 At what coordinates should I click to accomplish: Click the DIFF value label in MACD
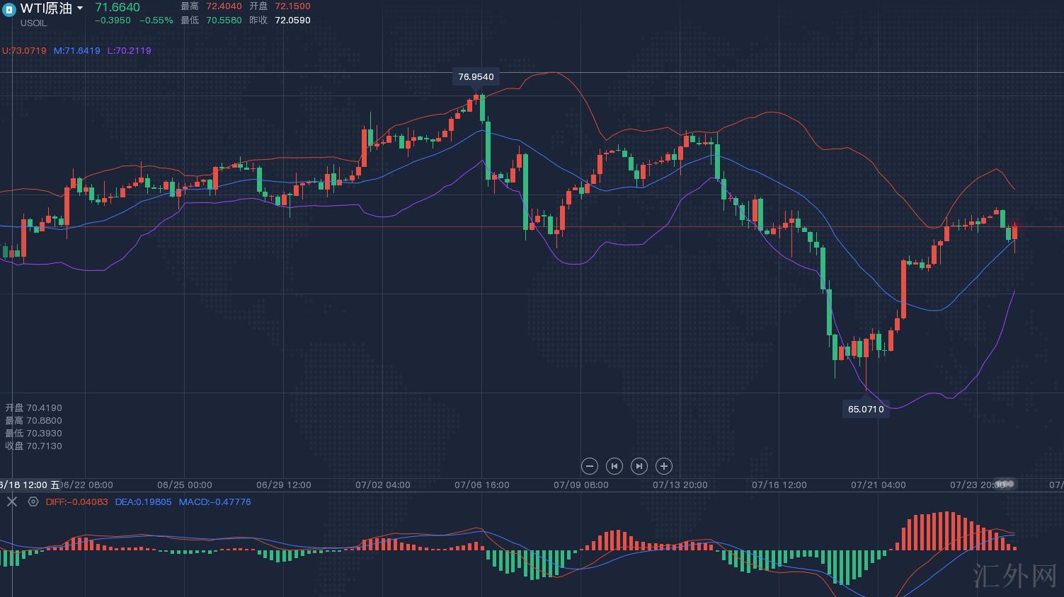76,502
